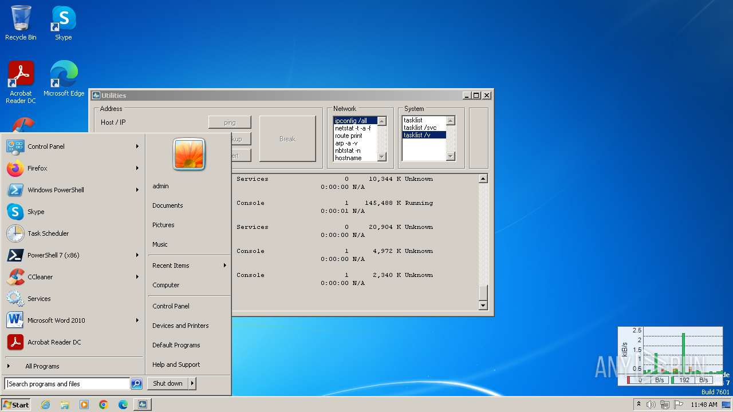This screenshot has width=733, height=412.
Task: Open Documents from Start menu
Action: coord(189,205)
